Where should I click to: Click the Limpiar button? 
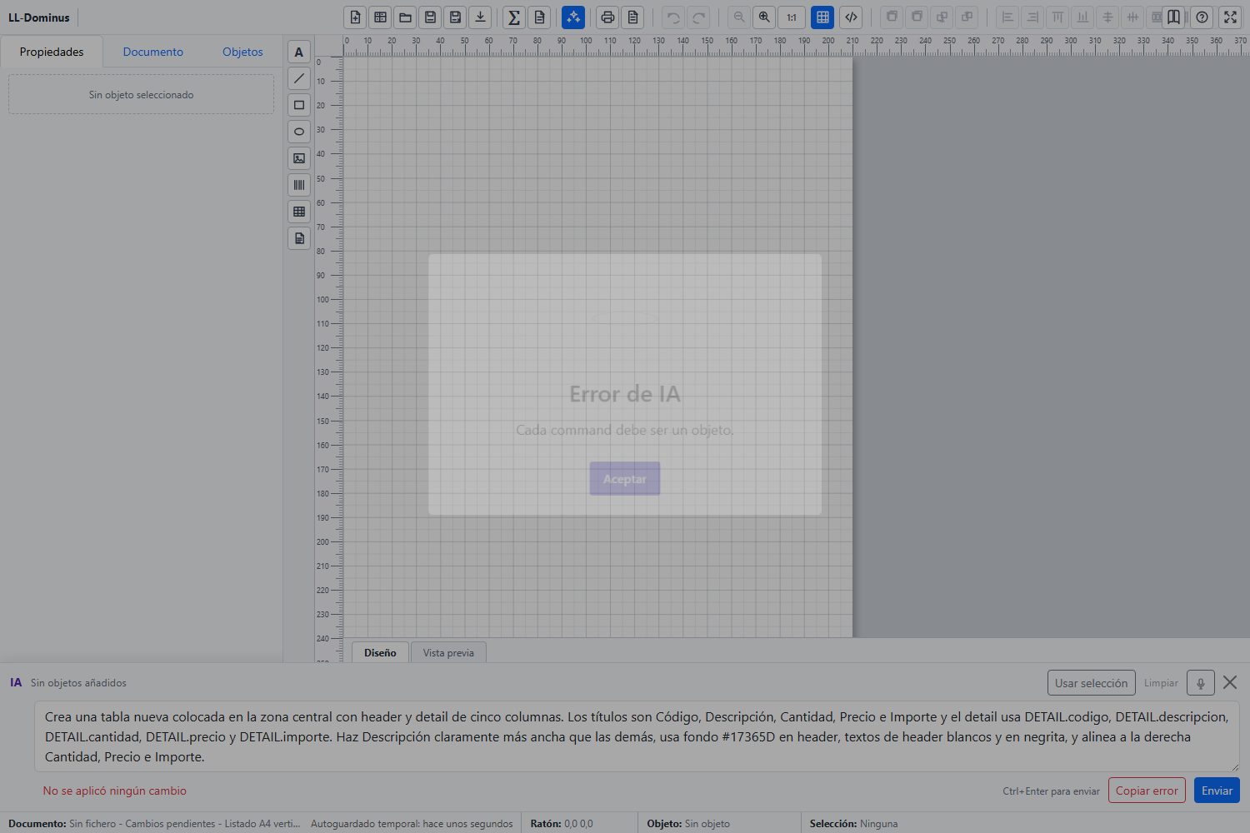click(1161, 683)
